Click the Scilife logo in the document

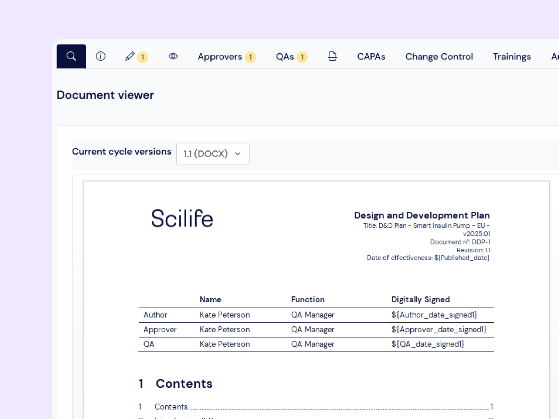coord(182,218)
